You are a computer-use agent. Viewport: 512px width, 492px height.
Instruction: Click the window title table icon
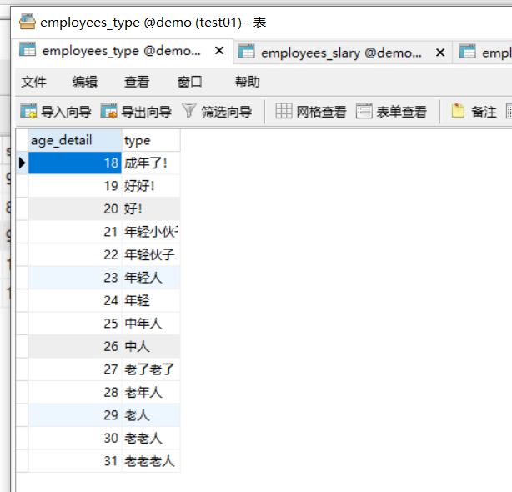pos(28,22)
